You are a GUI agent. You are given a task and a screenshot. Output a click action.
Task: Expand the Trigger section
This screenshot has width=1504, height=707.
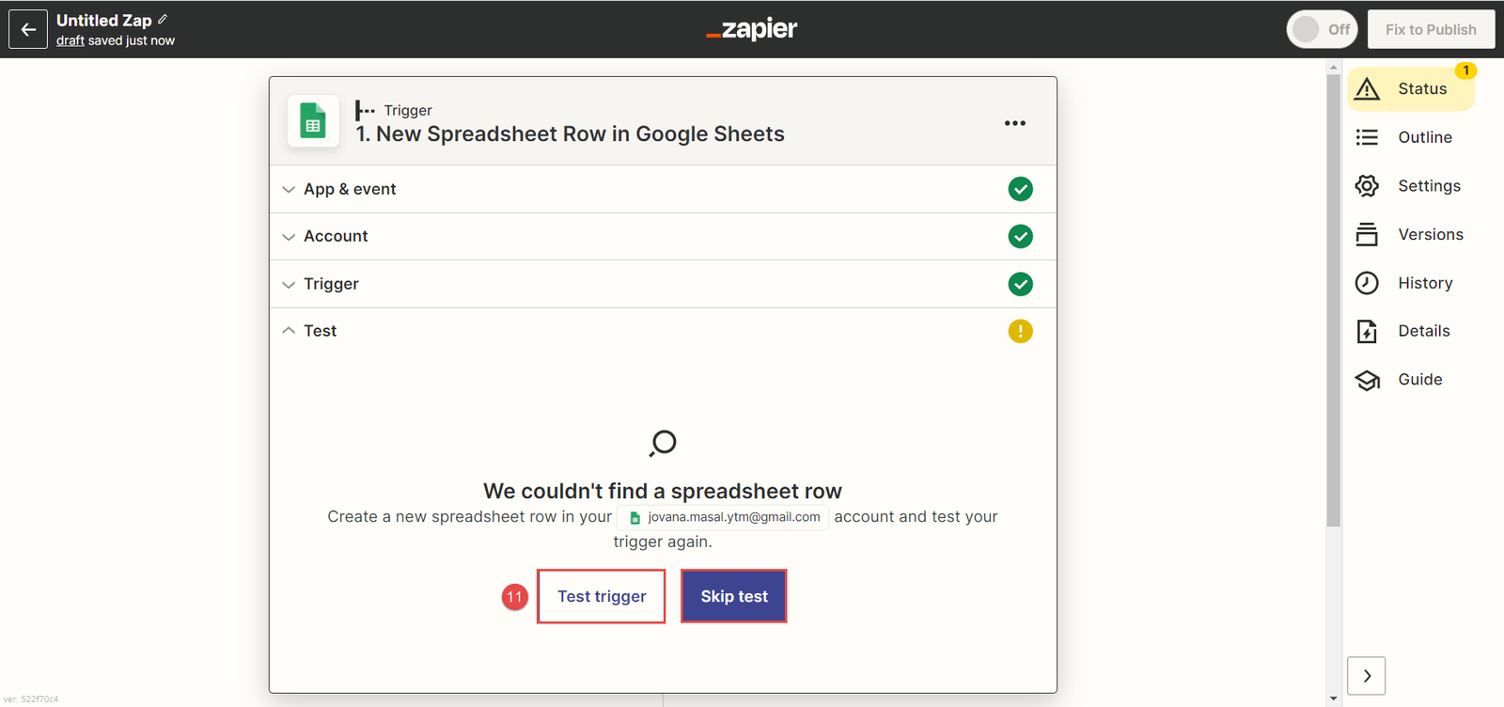[x=331, y=284]
